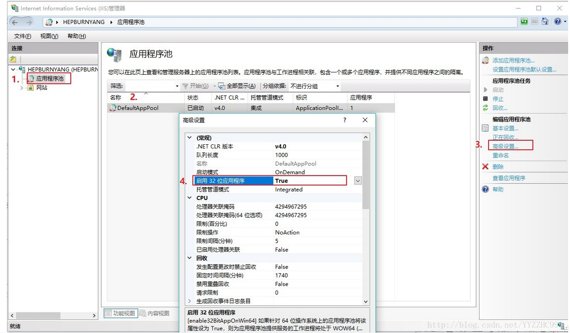
Task: Switch to the 功能视图 tab
Action: pos(120,313)
